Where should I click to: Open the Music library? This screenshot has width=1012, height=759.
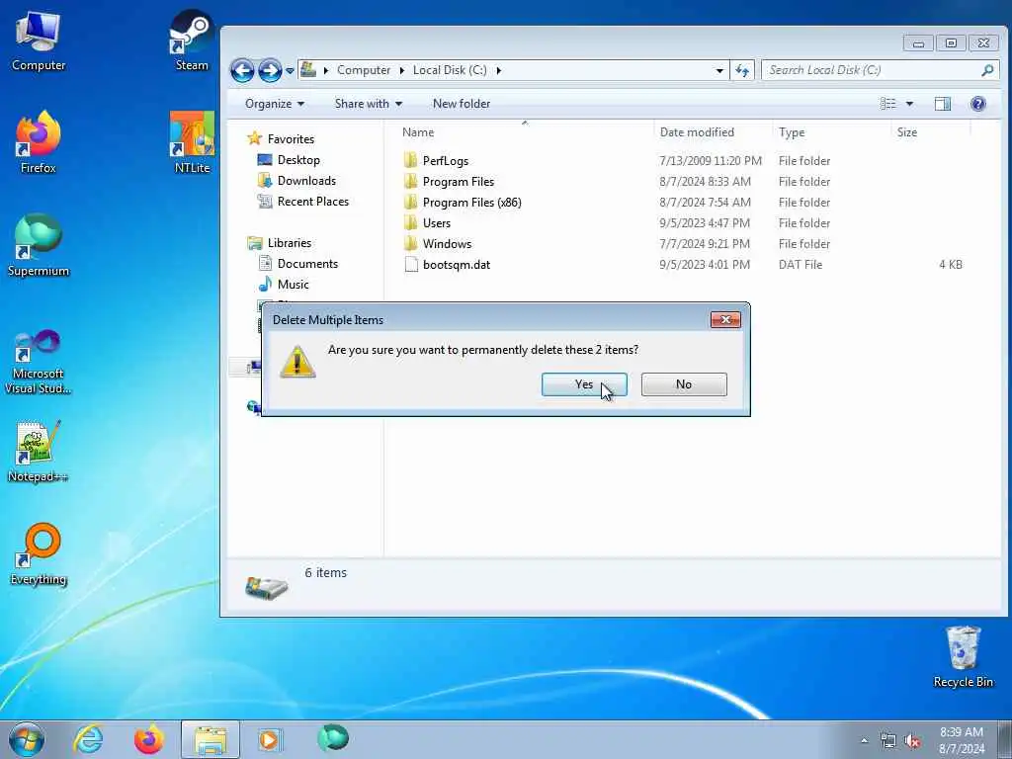point(293,285)
